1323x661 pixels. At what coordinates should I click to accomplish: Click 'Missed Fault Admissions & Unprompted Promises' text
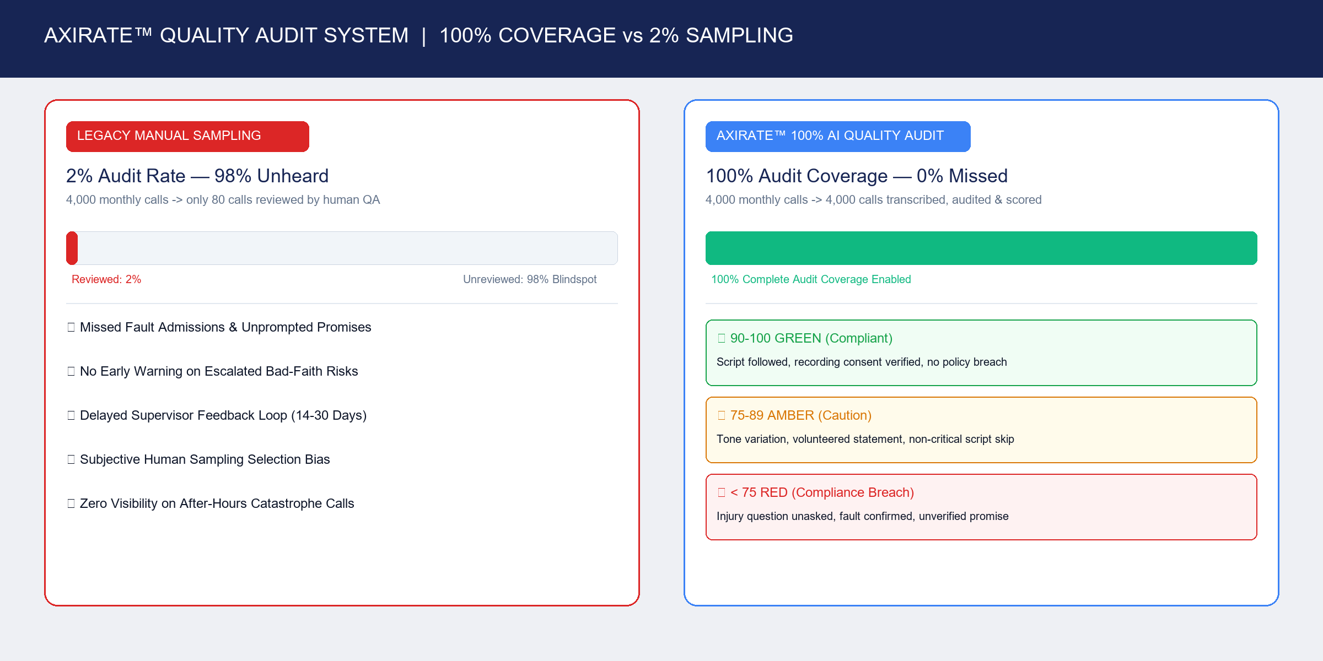pos(225,327)
